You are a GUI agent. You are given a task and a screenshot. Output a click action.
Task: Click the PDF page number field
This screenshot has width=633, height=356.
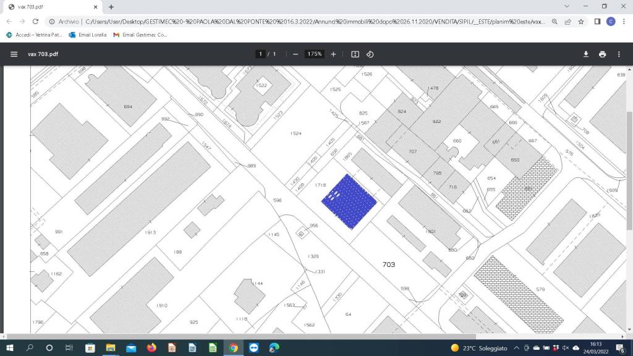coord(261,54)
